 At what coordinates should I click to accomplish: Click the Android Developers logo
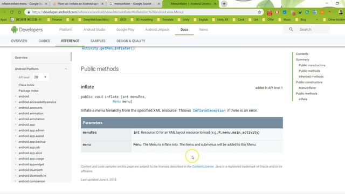26,30
